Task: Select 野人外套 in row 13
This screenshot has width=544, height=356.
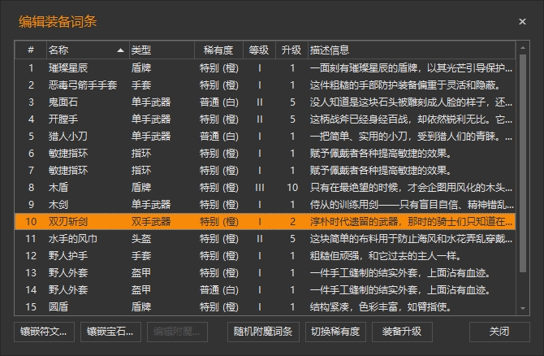Action: click(x=68, y=272)
